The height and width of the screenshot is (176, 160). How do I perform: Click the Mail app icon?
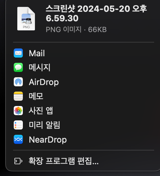tap(18, 53)
